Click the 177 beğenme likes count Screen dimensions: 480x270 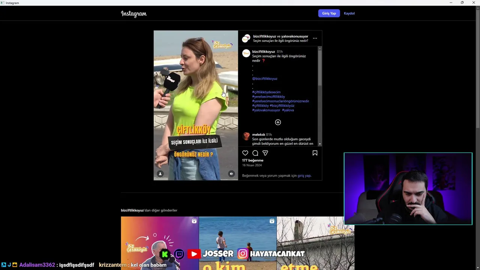(x=253, y=160)
